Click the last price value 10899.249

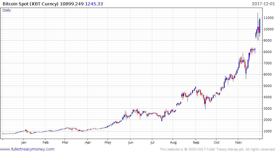click(72, 4)
